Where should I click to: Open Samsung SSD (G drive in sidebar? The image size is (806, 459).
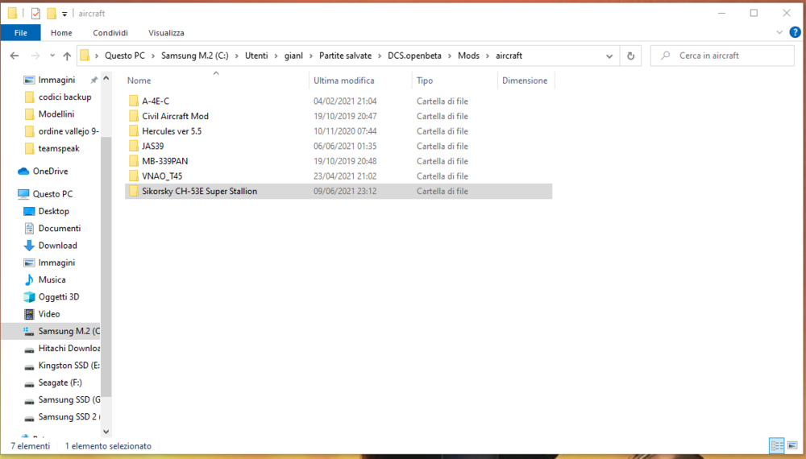click(x=62, y=399)
